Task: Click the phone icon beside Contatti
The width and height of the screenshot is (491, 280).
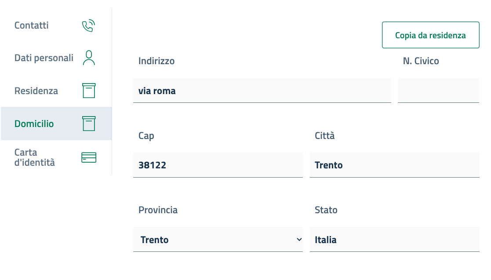Action: point(88,26)
